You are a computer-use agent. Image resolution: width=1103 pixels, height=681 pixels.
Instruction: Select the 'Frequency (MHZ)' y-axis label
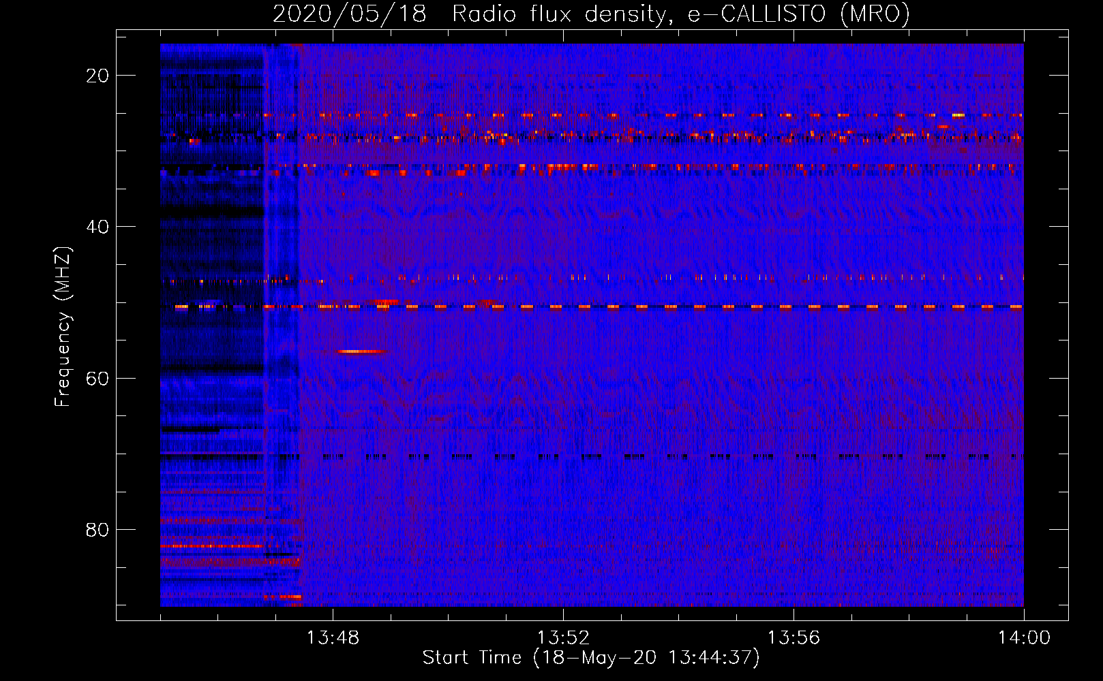[63, 327]
